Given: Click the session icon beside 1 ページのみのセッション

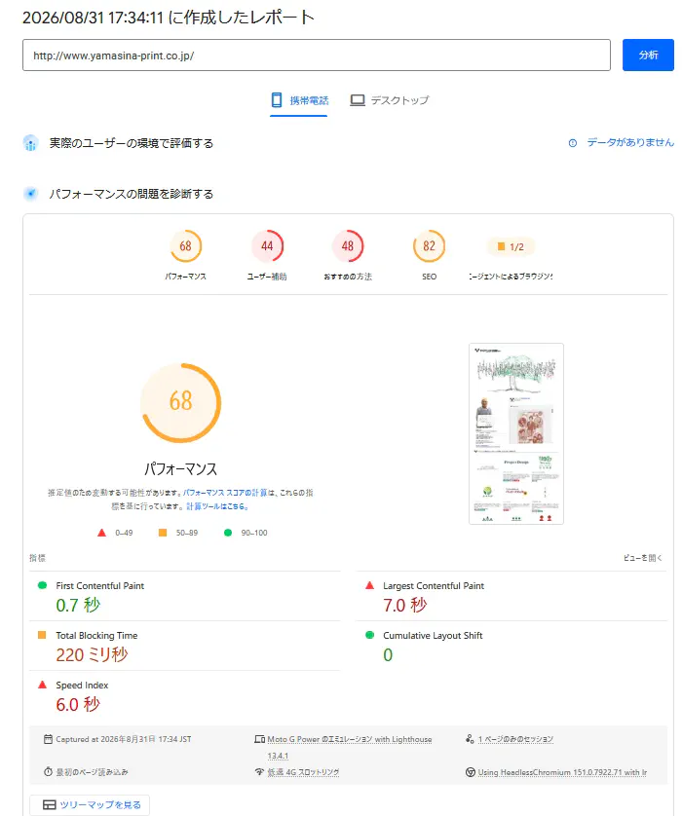Looking at the screenshot, I should (x=470, y=739).
